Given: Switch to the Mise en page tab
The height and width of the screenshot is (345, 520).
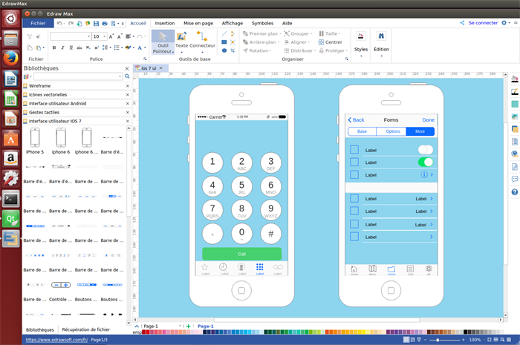Looking at the screenshot, I should pos(198,23).
